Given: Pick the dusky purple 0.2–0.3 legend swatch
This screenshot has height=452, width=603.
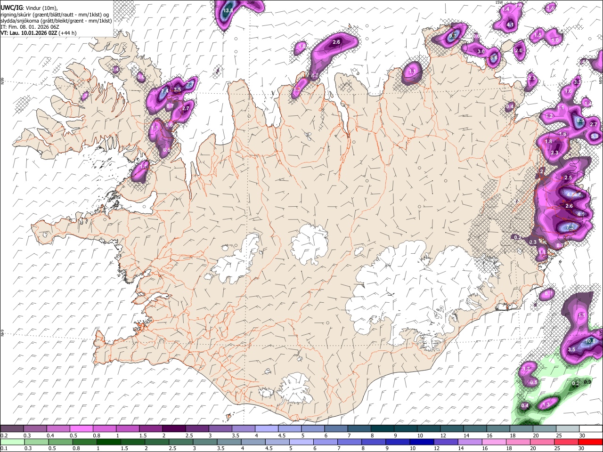Looking at the screenshot, I should point(12,429).
